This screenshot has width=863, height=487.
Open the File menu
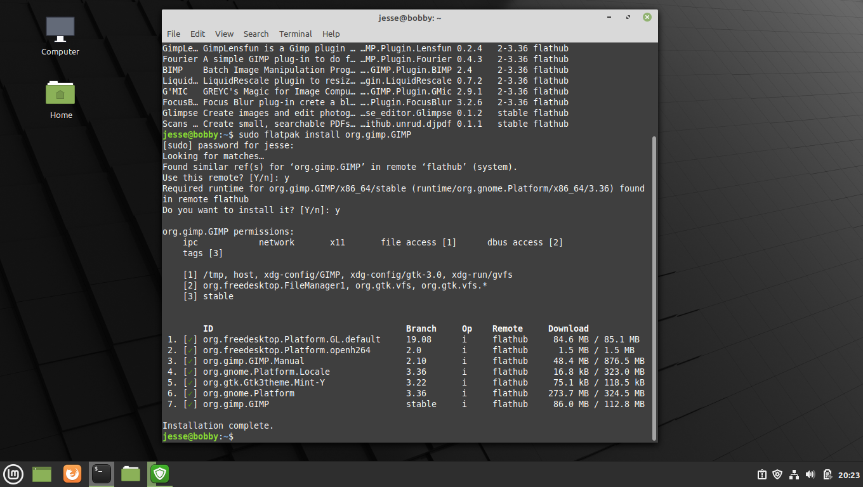173,34
